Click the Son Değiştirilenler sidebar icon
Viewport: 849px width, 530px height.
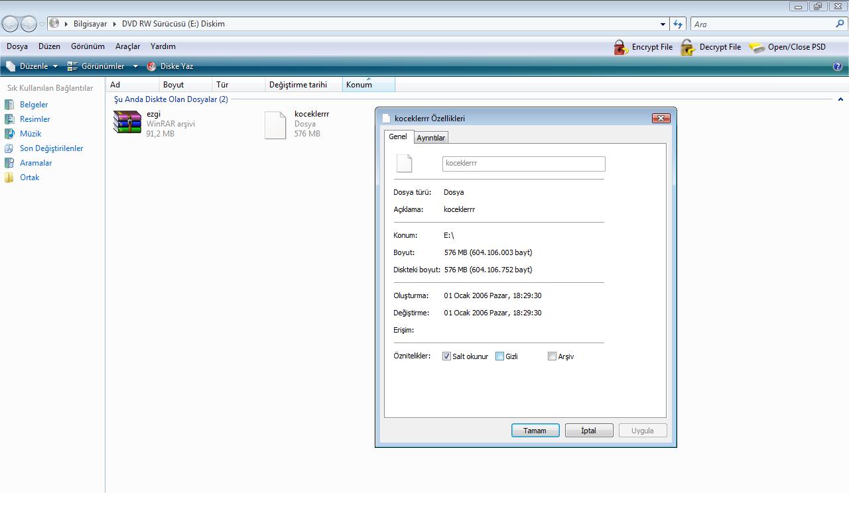pyautogui.click(x=9, y=148)
